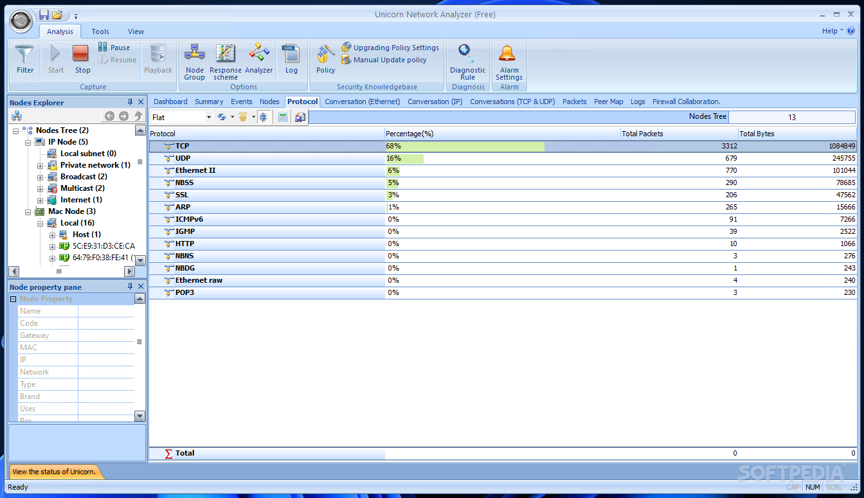Switch to the View ribbon tab

(x=136, y=31)
